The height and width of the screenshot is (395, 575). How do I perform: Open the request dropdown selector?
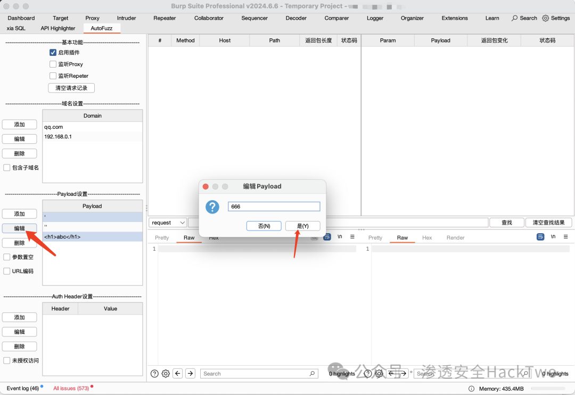[x=168, y=223]
